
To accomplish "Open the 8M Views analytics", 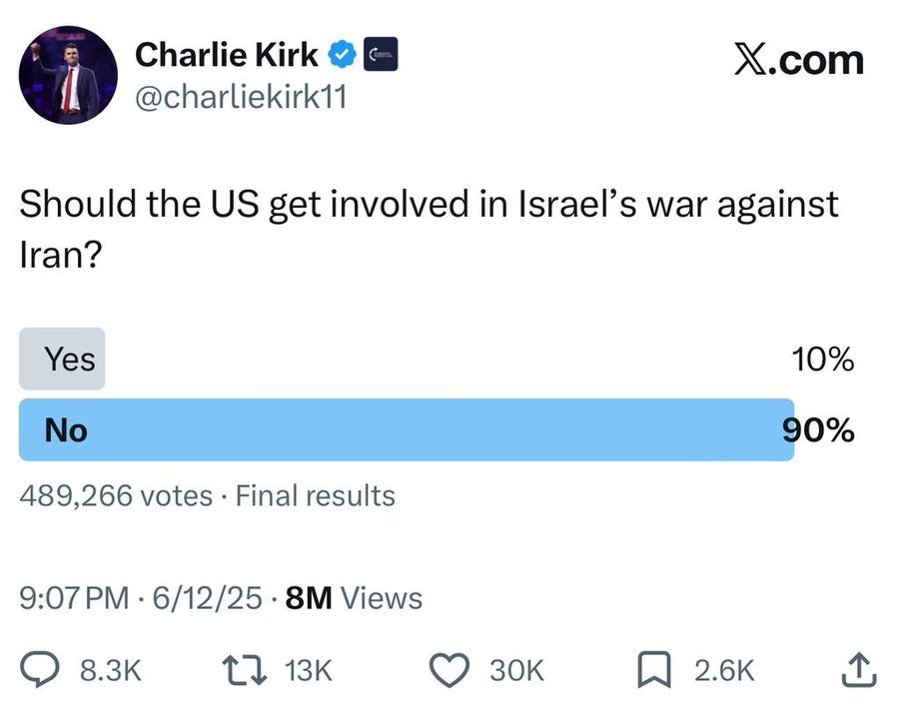I will coord(354,598).
